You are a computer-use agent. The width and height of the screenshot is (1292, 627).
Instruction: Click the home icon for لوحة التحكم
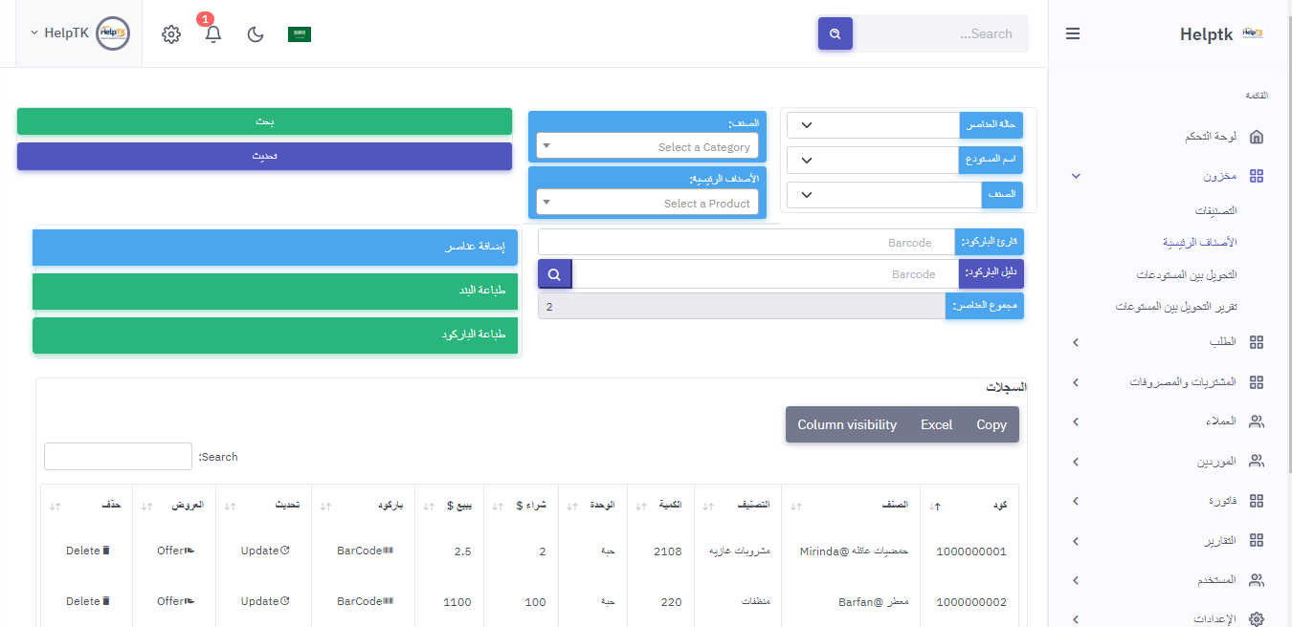pyautogui.click(x=1257, y=137)
